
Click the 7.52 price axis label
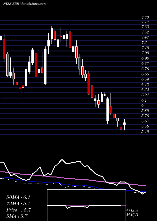pos(145,32)
